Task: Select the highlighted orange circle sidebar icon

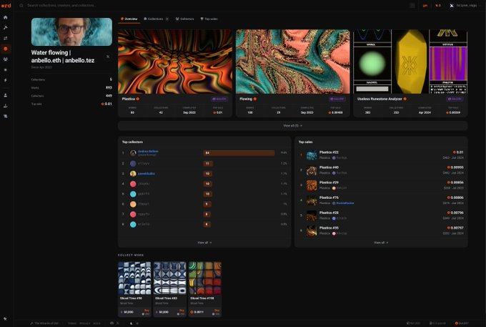Action: [6, 49]
